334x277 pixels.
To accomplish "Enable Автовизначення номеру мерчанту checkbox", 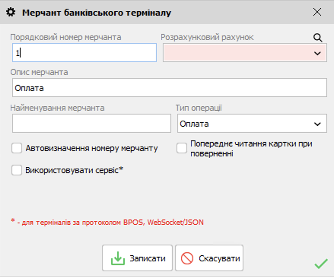I will pos(17,148).
